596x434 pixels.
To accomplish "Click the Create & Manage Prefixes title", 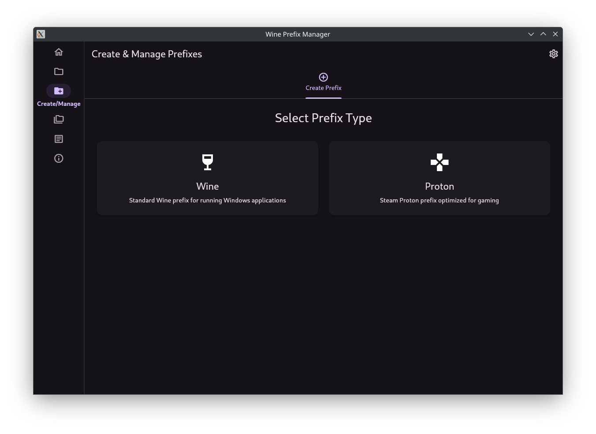I will pyautogui.click(x=147, y=54).
